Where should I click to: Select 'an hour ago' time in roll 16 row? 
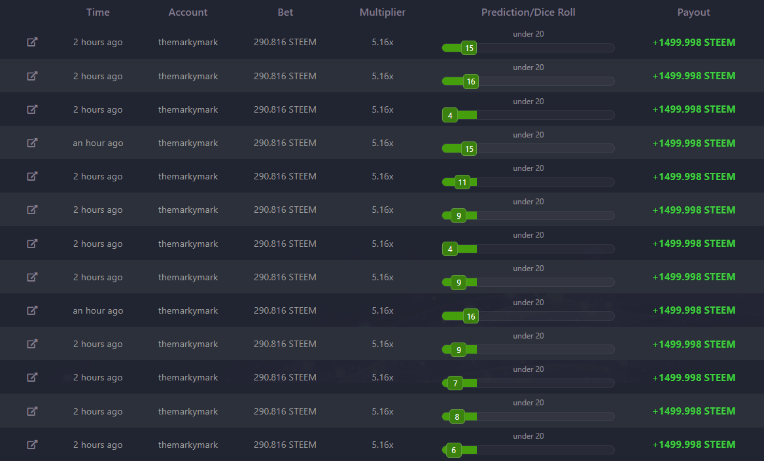(x=98, y=311)
